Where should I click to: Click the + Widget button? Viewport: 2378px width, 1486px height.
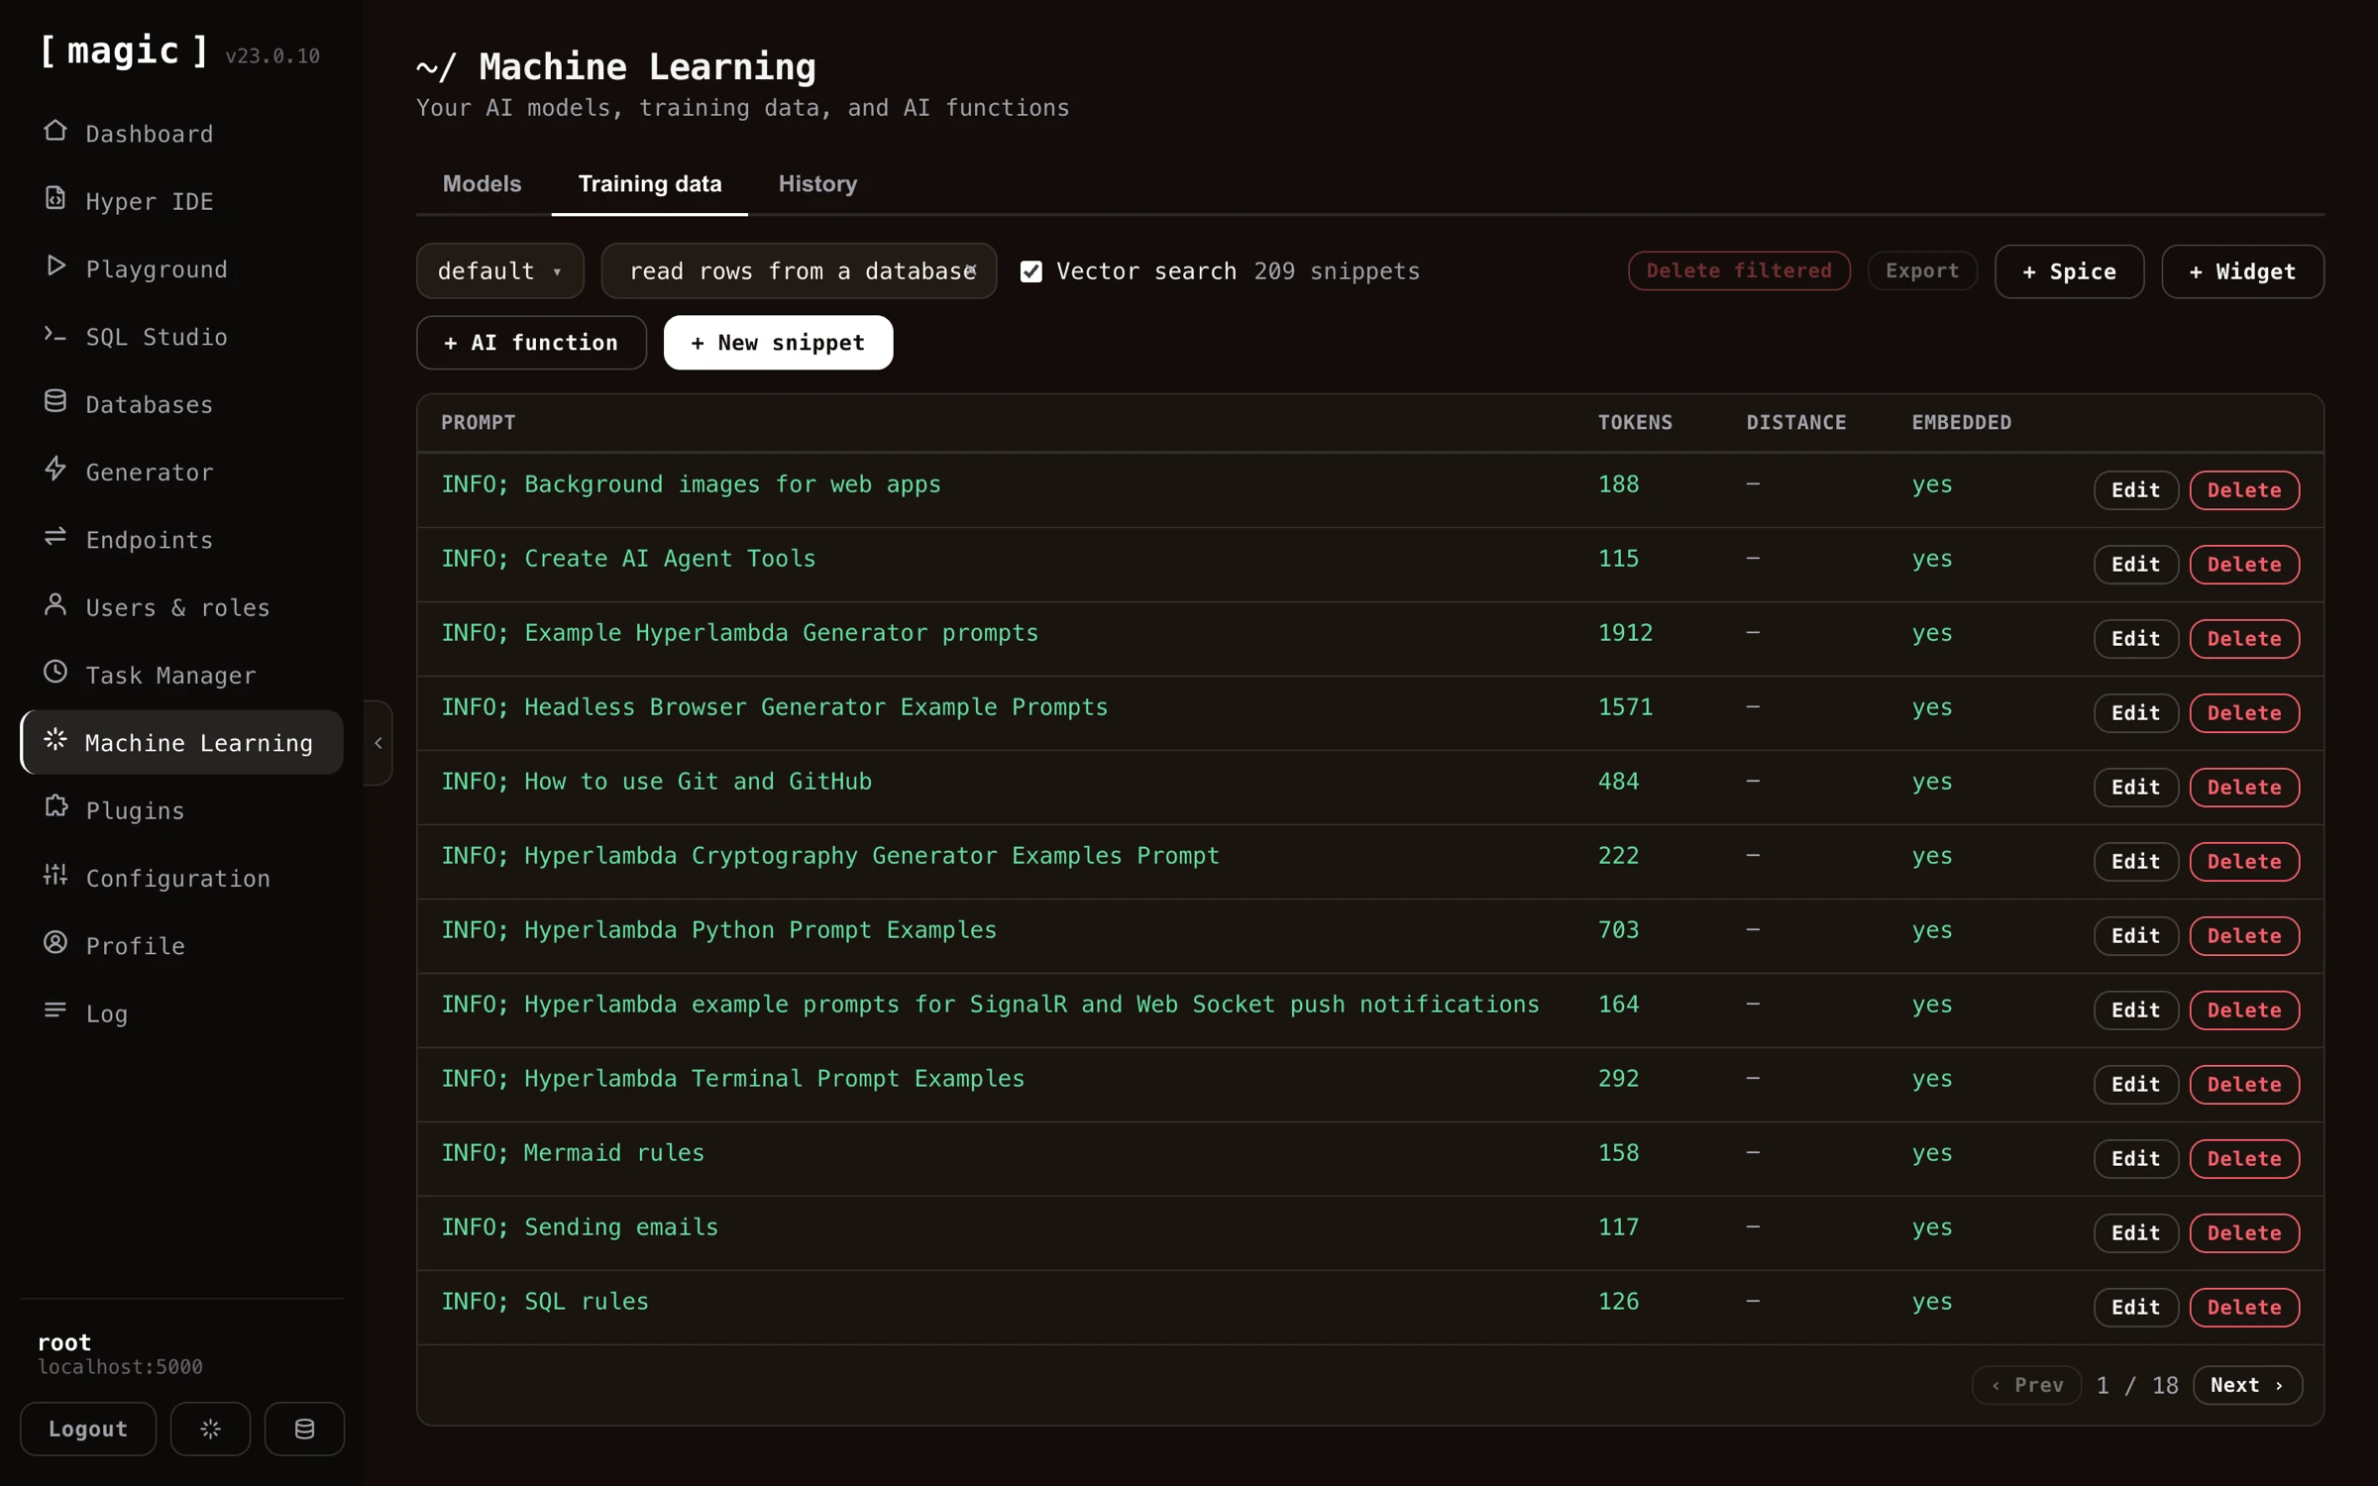coord(2242,271)
